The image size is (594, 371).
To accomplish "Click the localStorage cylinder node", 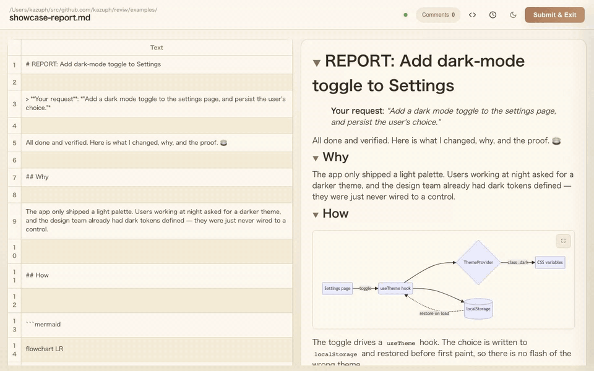I will (478, 309).
